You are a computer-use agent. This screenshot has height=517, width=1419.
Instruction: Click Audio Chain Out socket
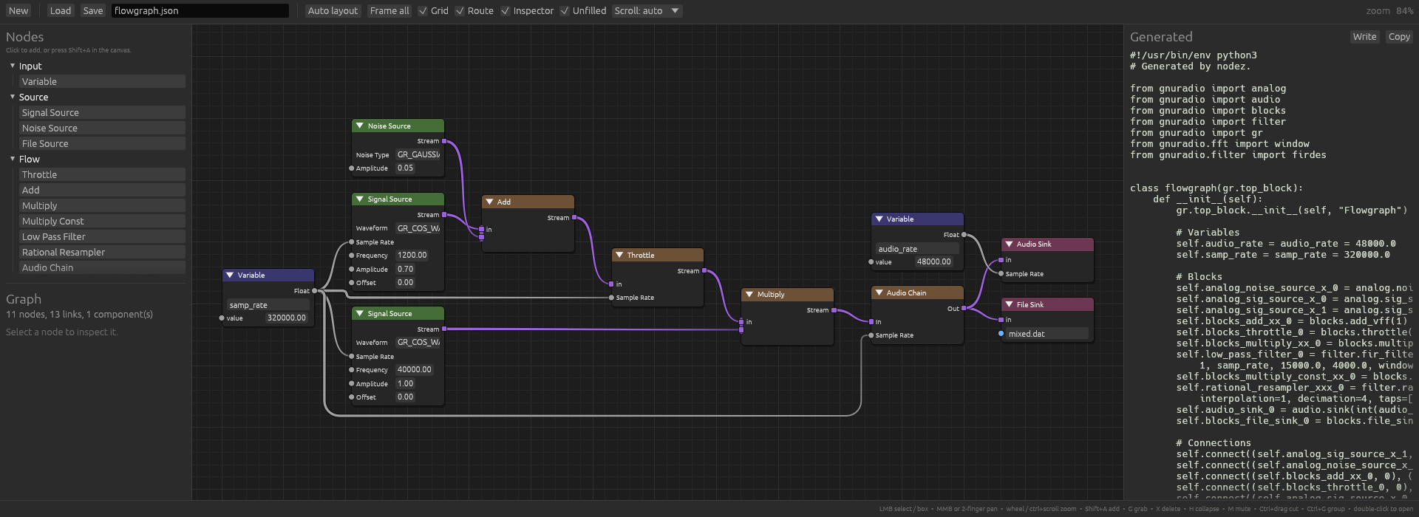tap(964, 309)
